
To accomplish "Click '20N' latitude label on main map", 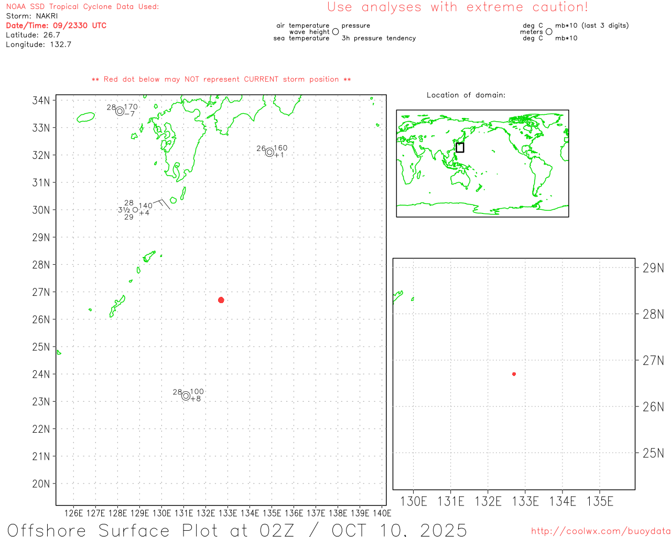I will coord(41,484).
